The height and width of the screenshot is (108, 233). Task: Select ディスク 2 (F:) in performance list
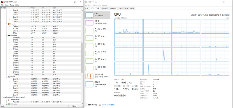point(98,45)
